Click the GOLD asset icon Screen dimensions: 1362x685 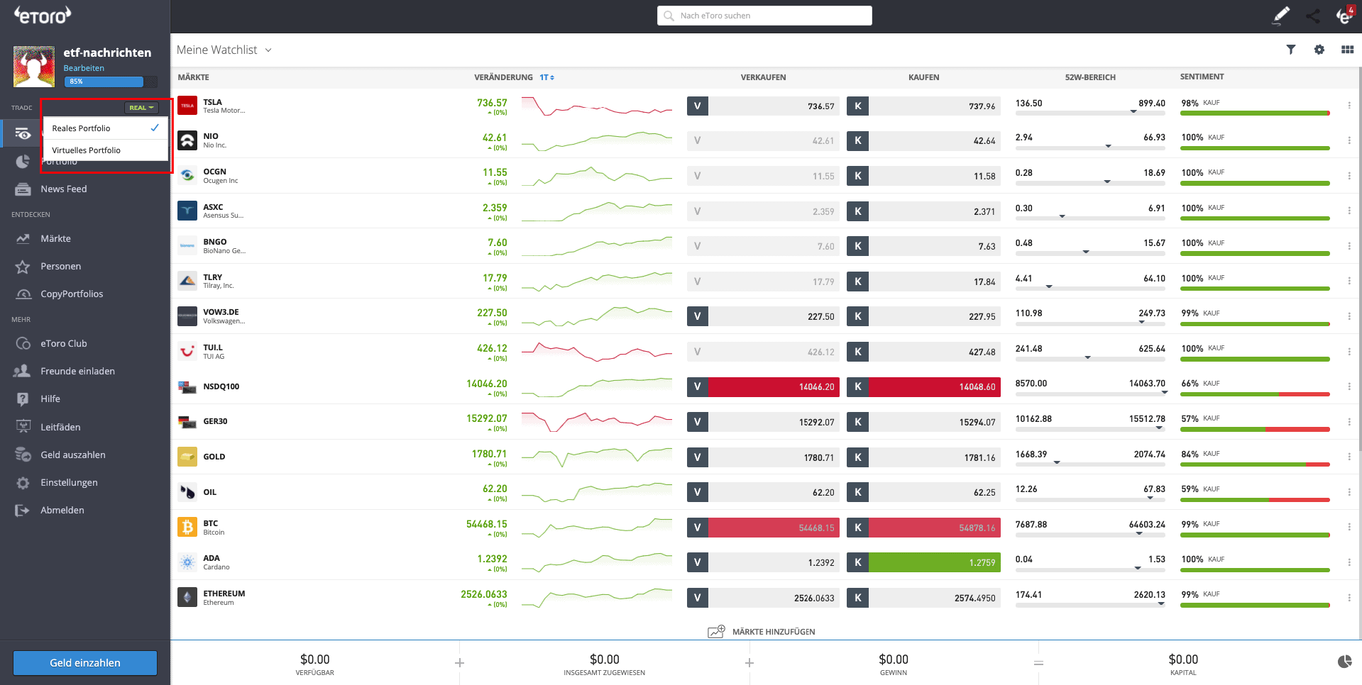(x=187, y=457)
